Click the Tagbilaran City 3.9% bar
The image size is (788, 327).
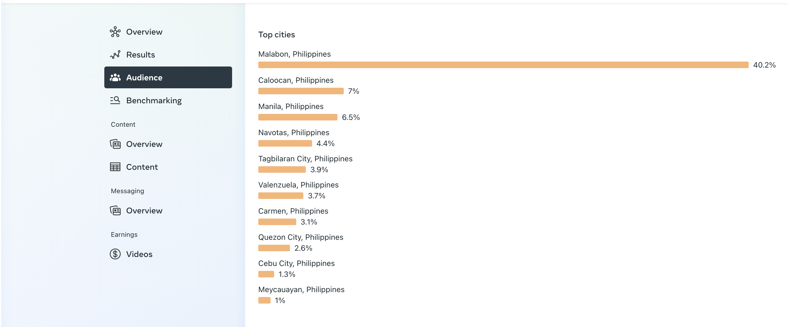point(282,169)
